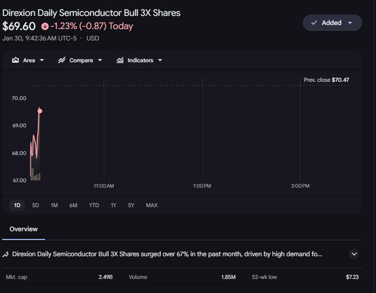Screen dimensions: 376x293
Task: Switch chart to 6M range
Action: [x=73, y=205]
